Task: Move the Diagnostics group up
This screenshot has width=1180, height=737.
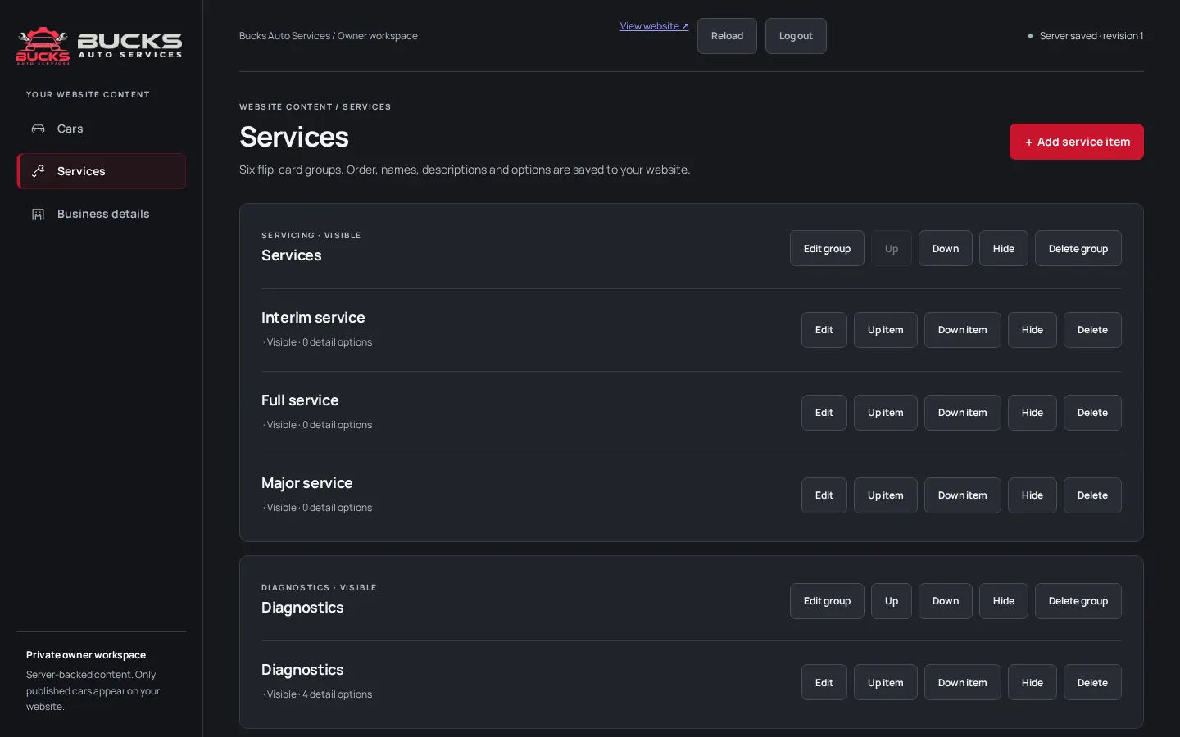Action: tap(892, 601)
